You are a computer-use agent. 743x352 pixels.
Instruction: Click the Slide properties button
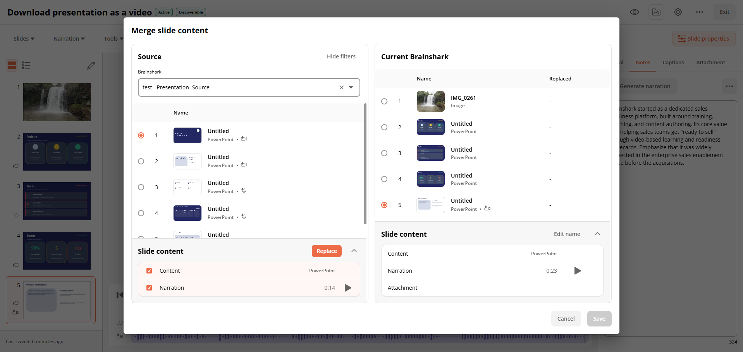tap(704, 39)
